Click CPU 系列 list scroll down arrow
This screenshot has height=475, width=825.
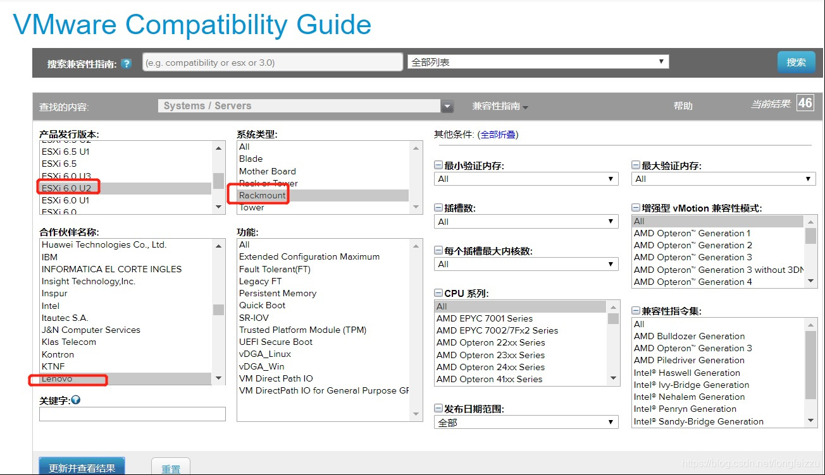click(614, 378)
